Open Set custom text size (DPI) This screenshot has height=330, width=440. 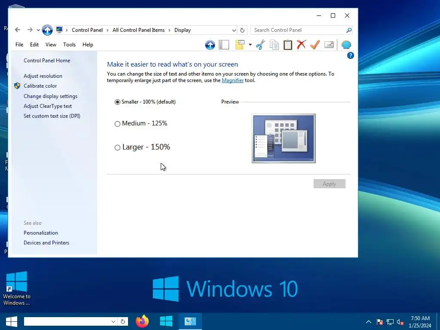tap(52, 116)
